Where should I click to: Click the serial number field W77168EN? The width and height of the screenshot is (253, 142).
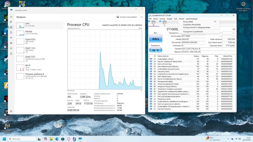[194, 36]
